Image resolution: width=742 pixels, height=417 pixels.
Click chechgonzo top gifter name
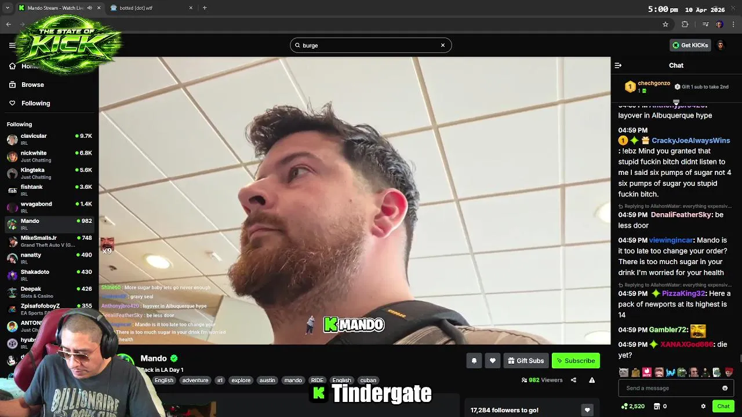click(654, 83)
